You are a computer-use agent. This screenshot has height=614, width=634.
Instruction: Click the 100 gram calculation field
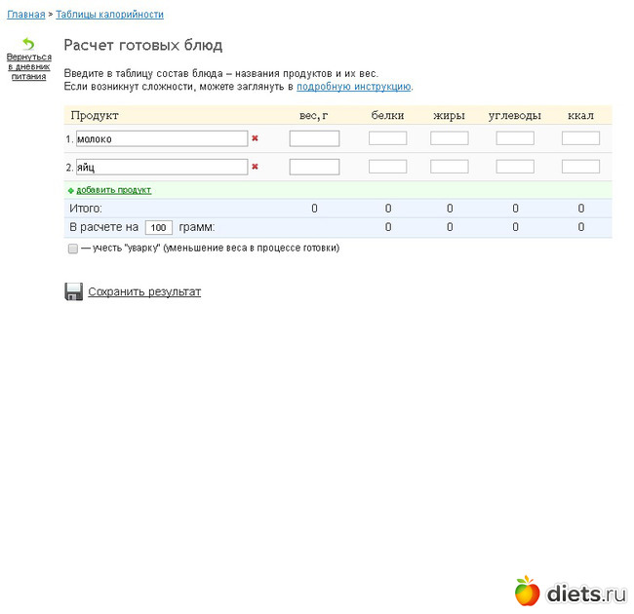[x=158, y=227]
